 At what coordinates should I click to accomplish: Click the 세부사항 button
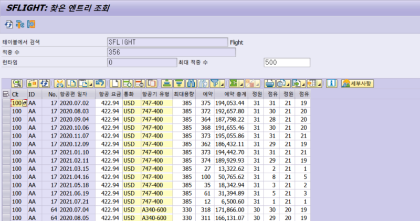[358, 83]
